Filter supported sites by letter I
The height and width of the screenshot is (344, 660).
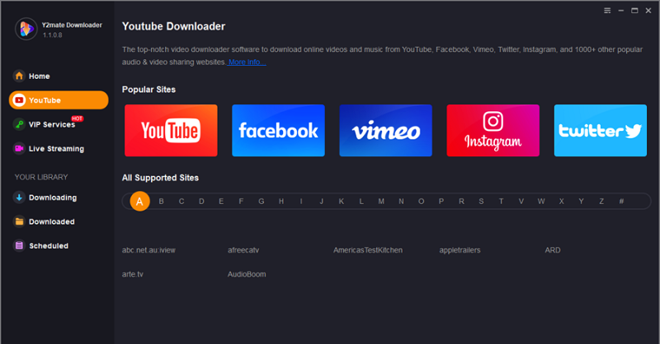(301, 201)
